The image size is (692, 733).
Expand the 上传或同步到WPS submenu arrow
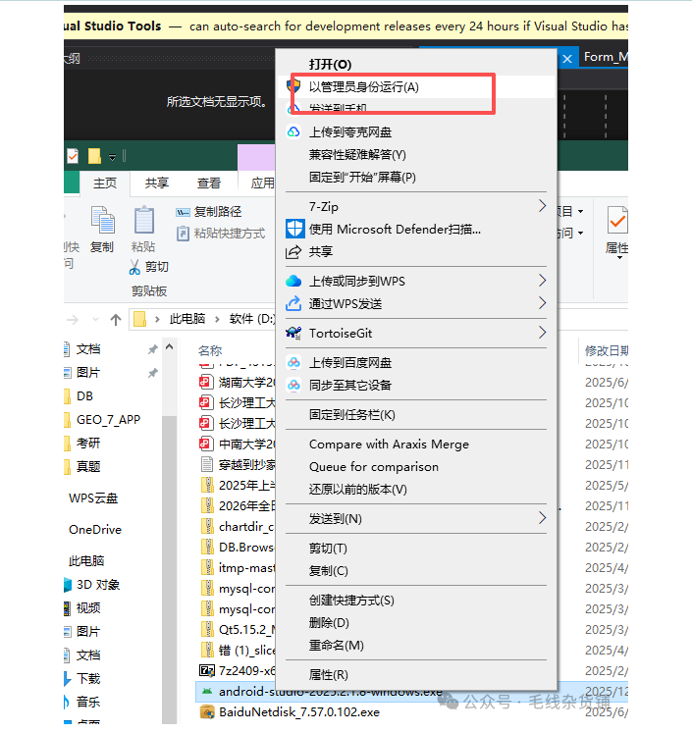(542, 281)
